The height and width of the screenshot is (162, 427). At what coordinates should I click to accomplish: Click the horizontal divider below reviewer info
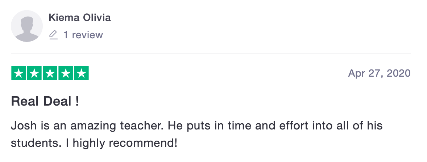click(x=210, y=54)
